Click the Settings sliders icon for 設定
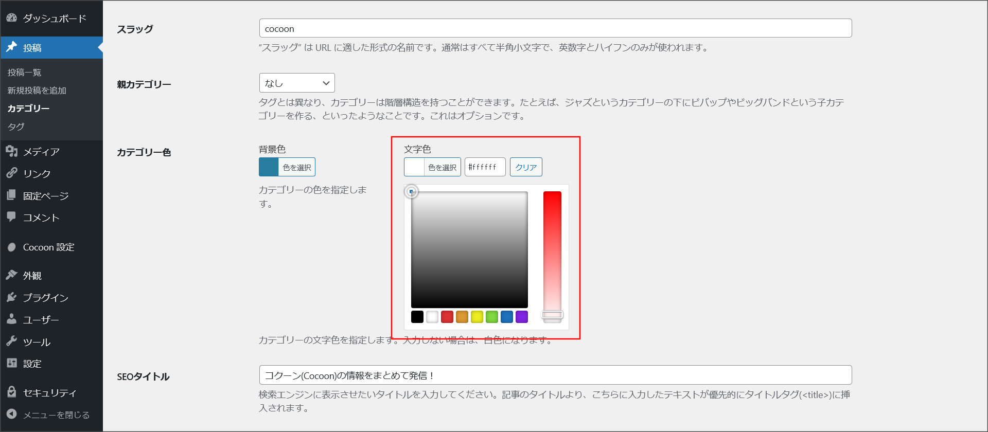Viewport: 988px width, 432px height. [12, 363]
